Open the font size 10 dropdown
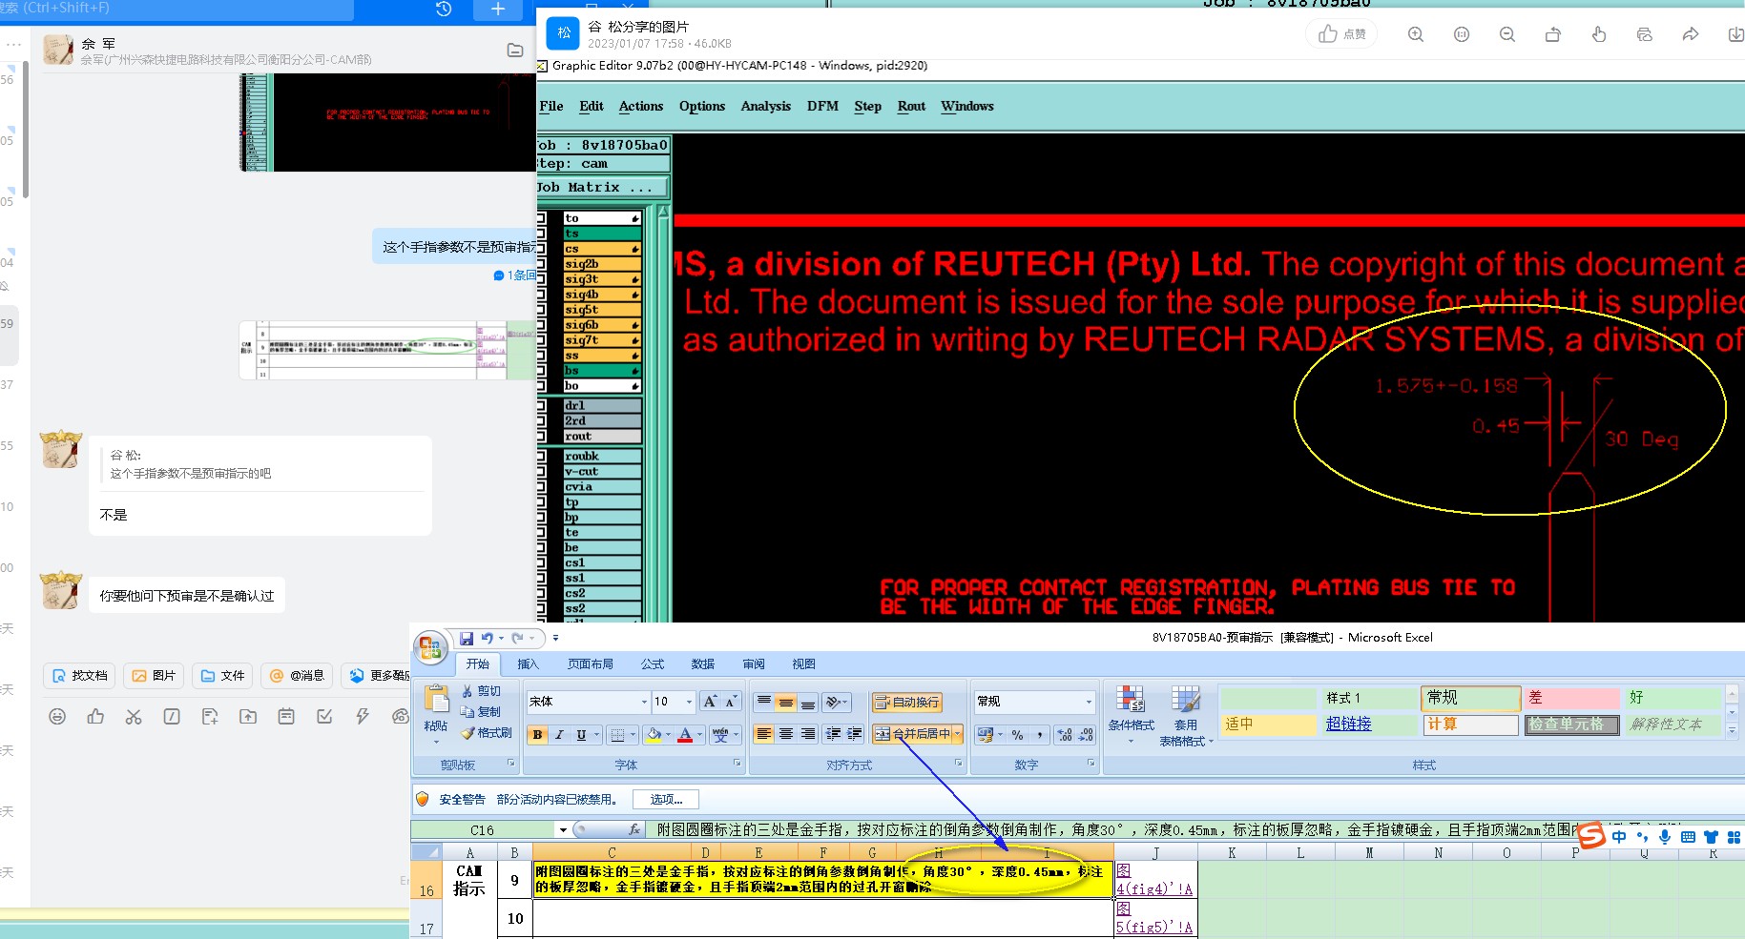Image resolution: width=1745 pixels, height=939 pixels. click(x=689, y=702)
